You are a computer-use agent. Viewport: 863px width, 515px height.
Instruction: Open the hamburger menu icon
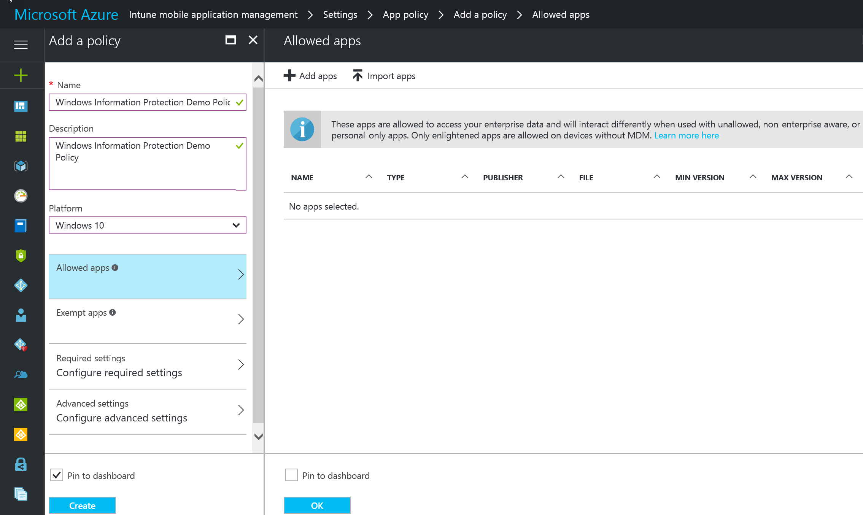tap(21, 45)
